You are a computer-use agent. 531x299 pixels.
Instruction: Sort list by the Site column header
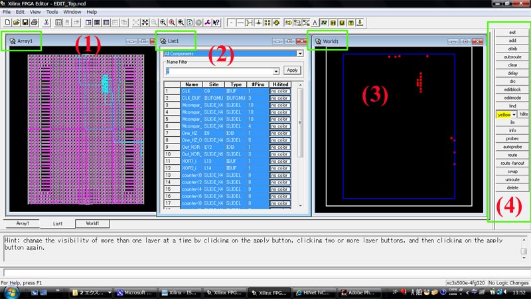[x=213, y=84]
